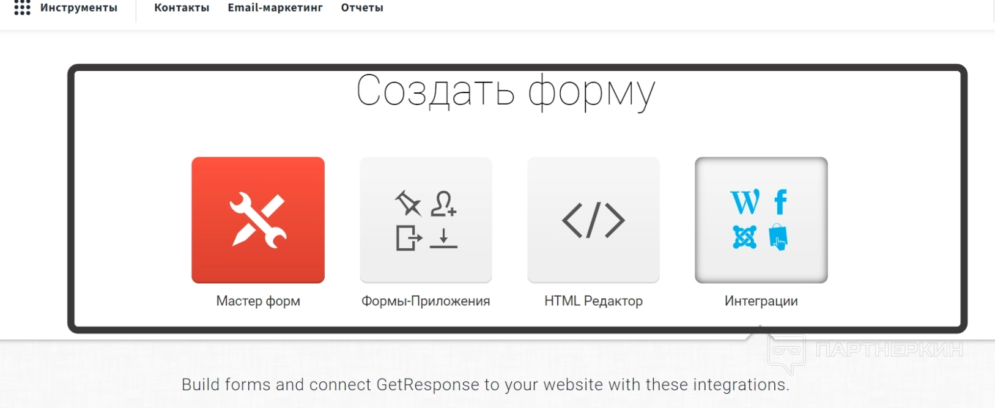Viewport: 995px width, 408px height.
Task: Open the Инструменты grid menu icon
Action: 22,7
